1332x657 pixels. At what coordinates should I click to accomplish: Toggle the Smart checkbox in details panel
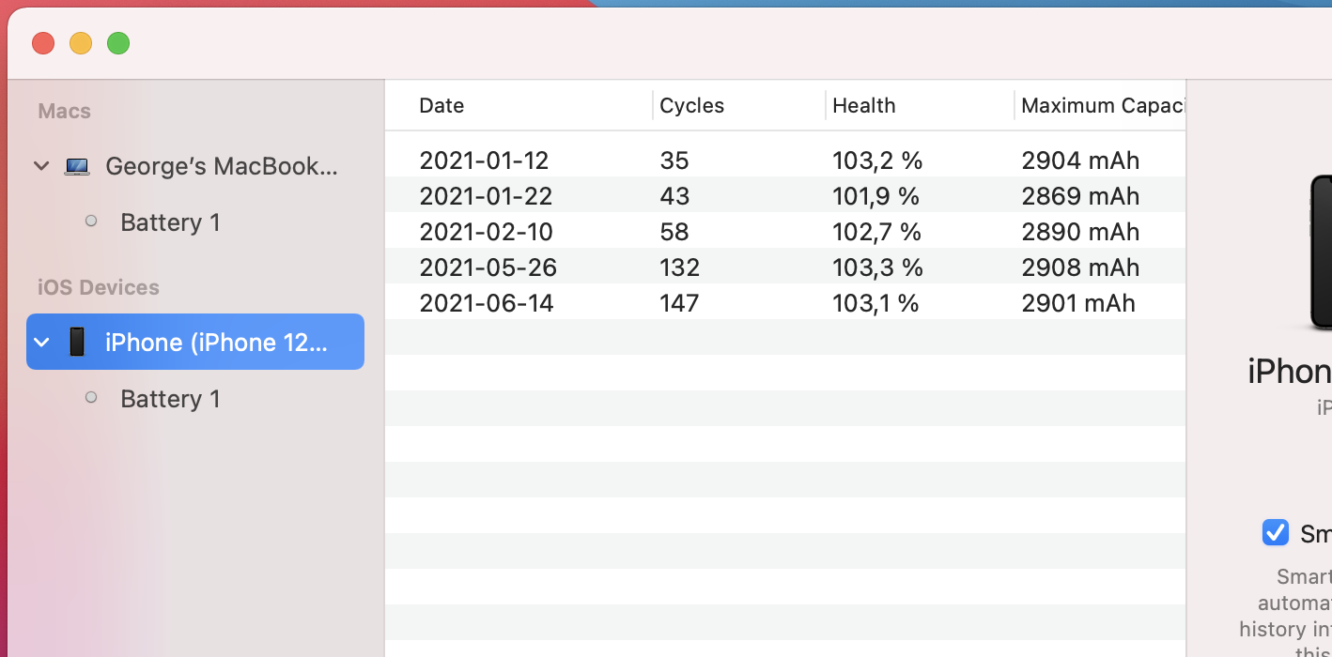click(x=1275, y=532)
